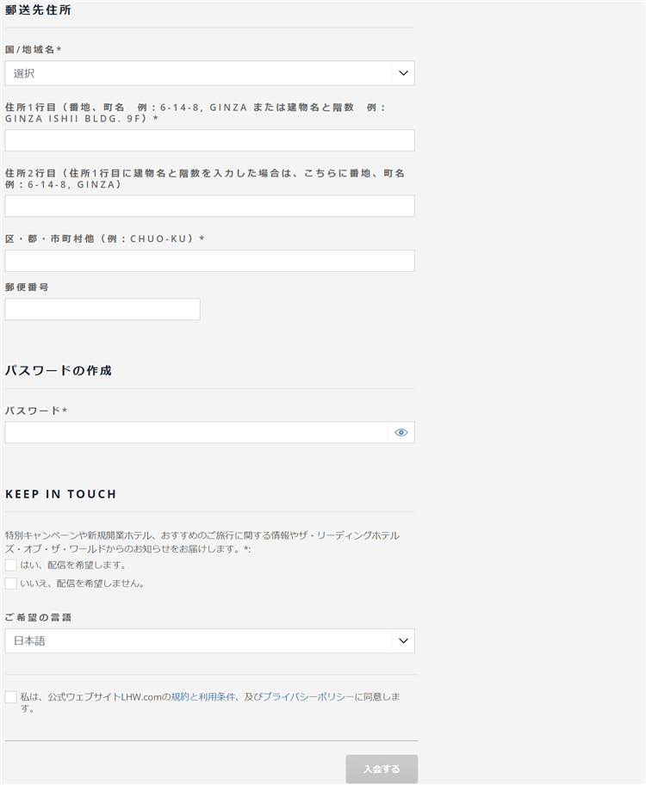Check the はい、配信を希望します checkbox
This screenshot has height=785, width=646.
pyautogui.click(x=11, y=566)
